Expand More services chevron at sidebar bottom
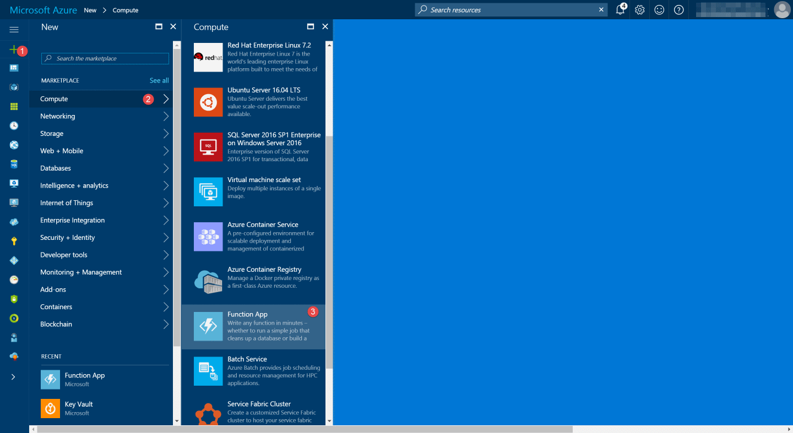 pyautogui.click(x=14, y=377)
